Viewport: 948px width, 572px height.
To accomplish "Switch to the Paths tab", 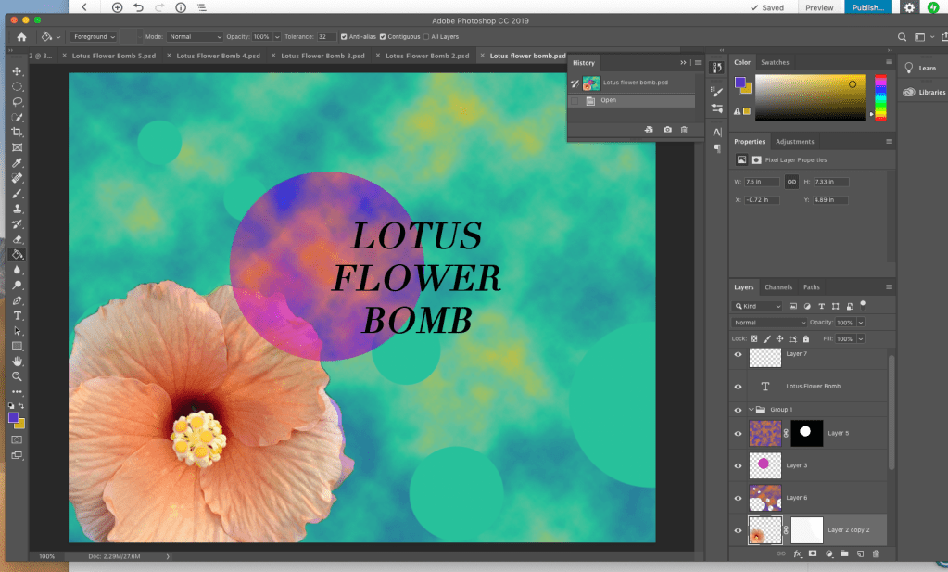I will (x=812, y=287).
